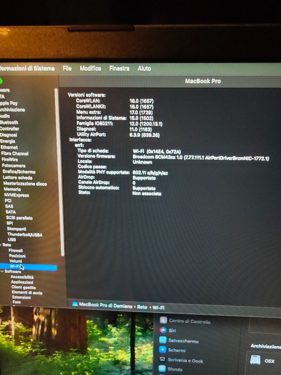Click the en1: interface label
The height and width of the screenshot is (375, 281).
pos(79,145)
